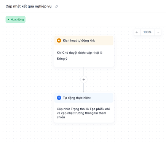Click the green dot in the status badge

pos(8,19)
